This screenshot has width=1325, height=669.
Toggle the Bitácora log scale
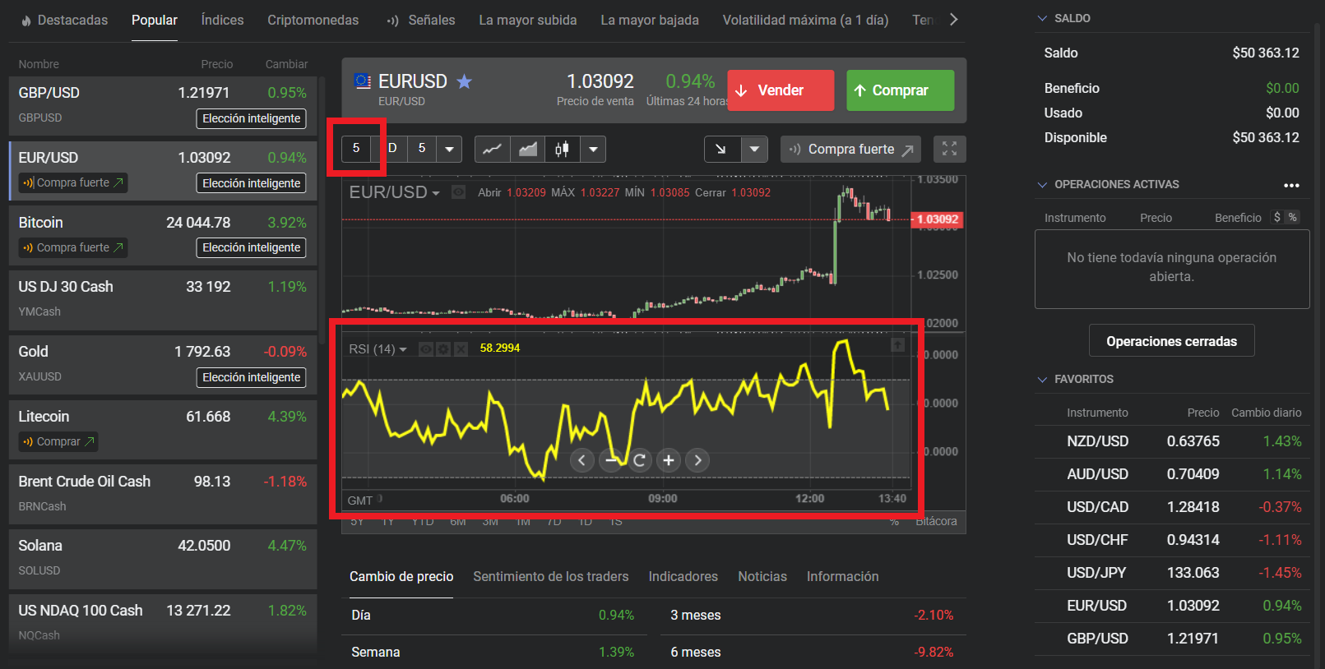[x=936, y=521]
